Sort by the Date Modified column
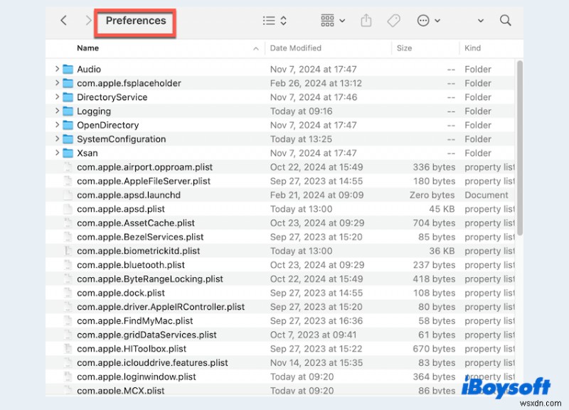 tap(296, 48)
